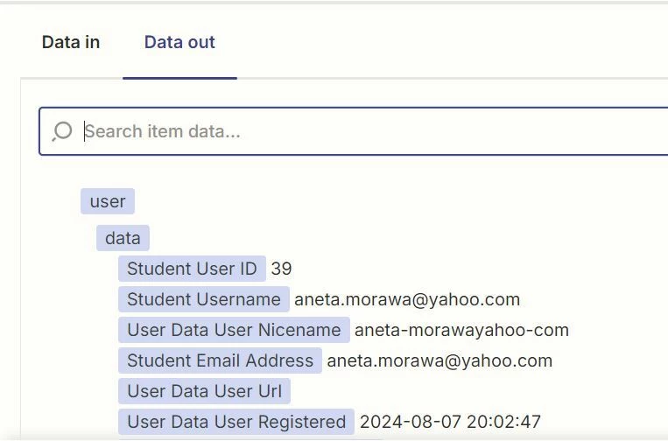
Task: Select the User Data User Nicename label
Action: (x=234, y=330)
